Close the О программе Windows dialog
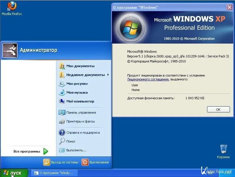Image resolution: width=235 pixels, height=177 pixels. point(229,7)
